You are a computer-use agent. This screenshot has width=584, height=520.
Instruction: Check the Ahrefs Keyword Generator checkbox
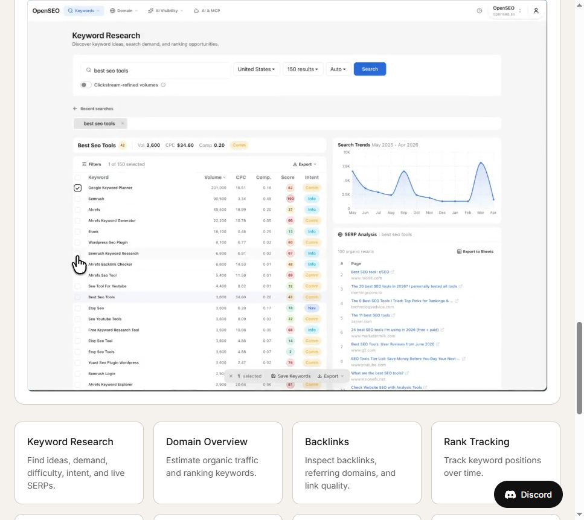coord(77,220)
